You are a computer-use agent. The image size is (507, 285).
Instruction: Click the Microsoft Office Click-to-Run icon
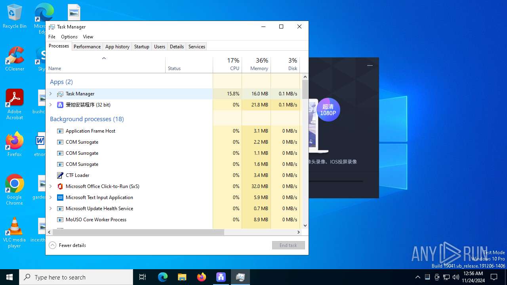(60, 186)
